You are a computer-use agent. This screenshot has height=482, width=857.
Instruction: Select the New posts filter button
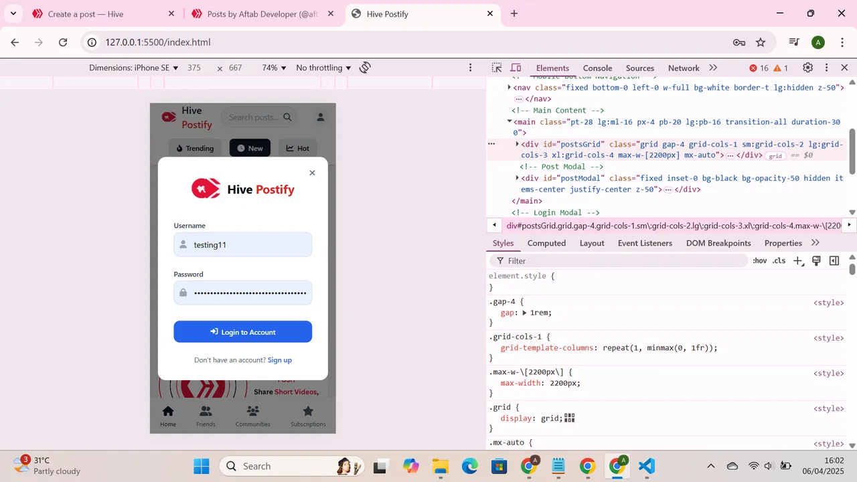click(250, 148)
